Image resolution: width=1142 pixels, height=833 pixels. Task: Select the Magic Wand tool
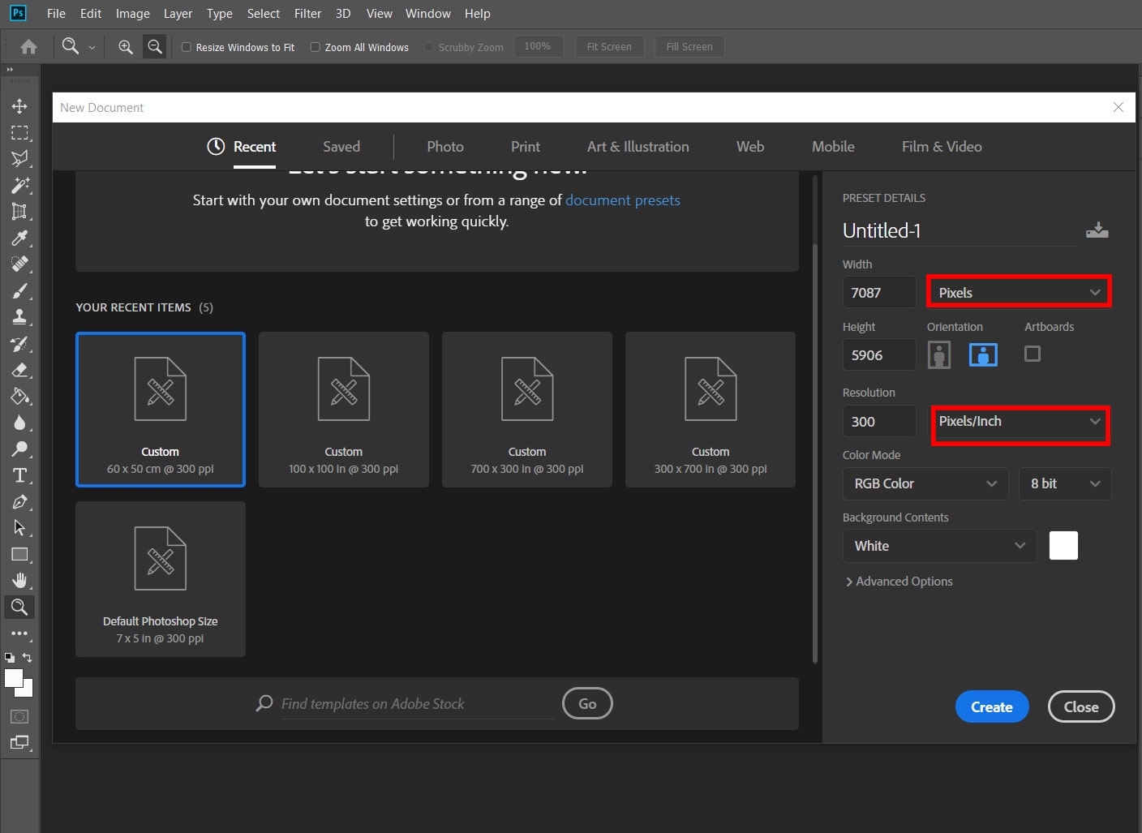[19, 185]
